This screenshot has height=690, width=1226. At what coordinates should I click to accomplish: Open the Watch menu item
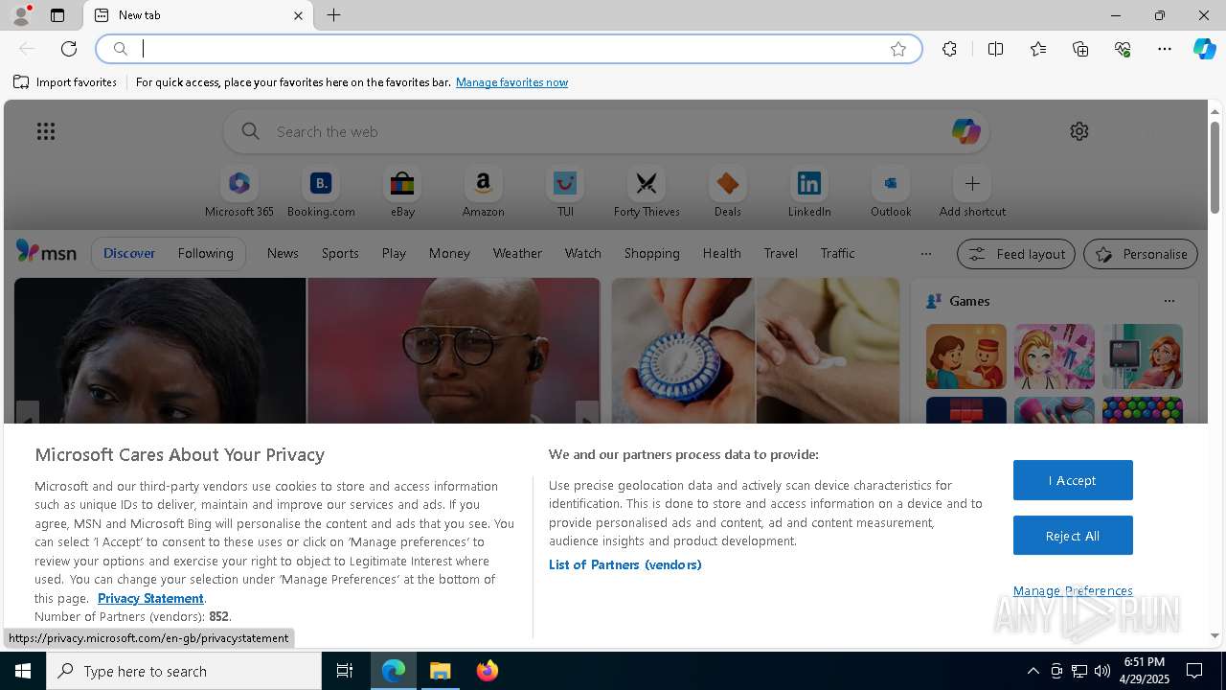[x=583, y=254]
